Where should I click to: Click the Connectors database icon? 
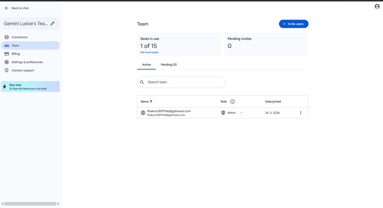[7, 37]
